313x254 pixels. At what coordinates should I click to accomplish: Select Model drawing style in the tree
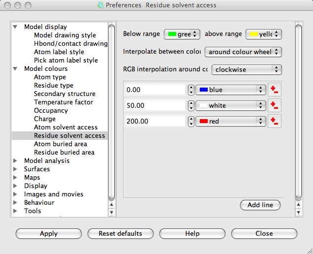point(65,35)
